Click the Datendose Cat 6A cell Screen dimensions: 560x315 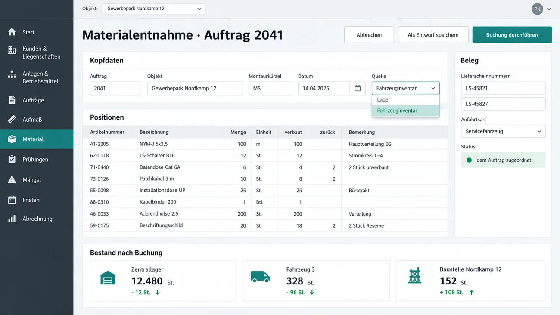point(160,167)
